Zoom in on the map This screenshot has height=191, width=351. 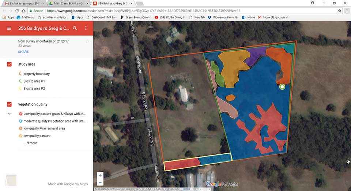(100, 175)
